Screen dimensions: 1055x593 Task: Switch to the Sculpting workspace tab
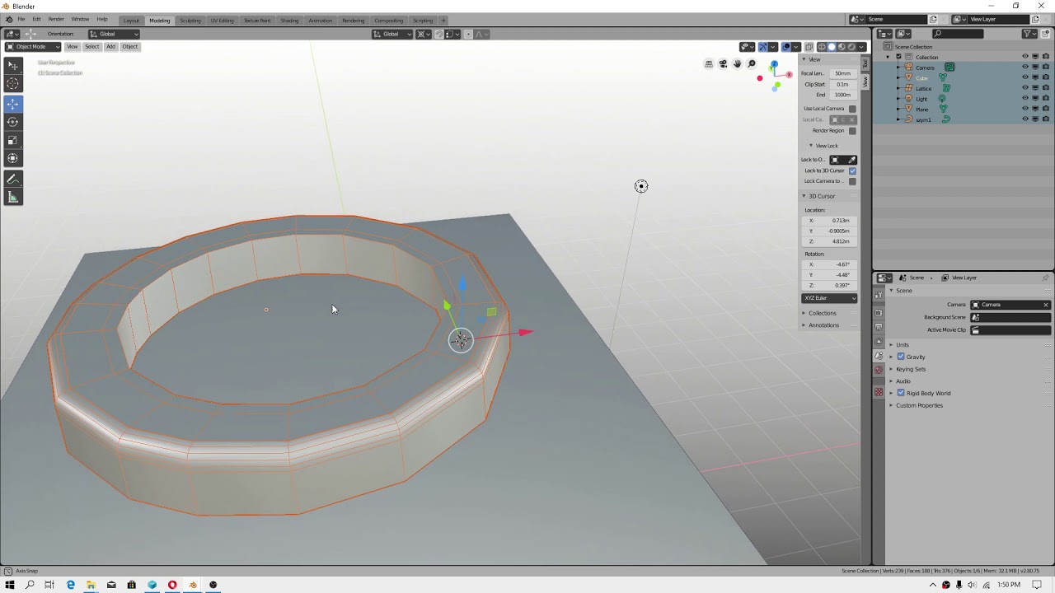click(x=190, y=21)
